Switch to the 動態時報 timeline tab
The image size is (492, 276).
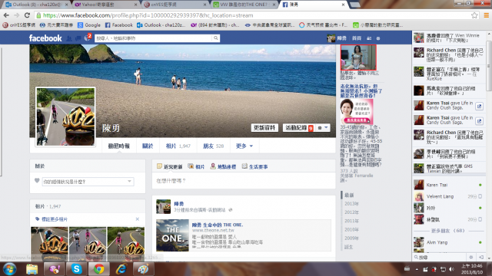119,146
